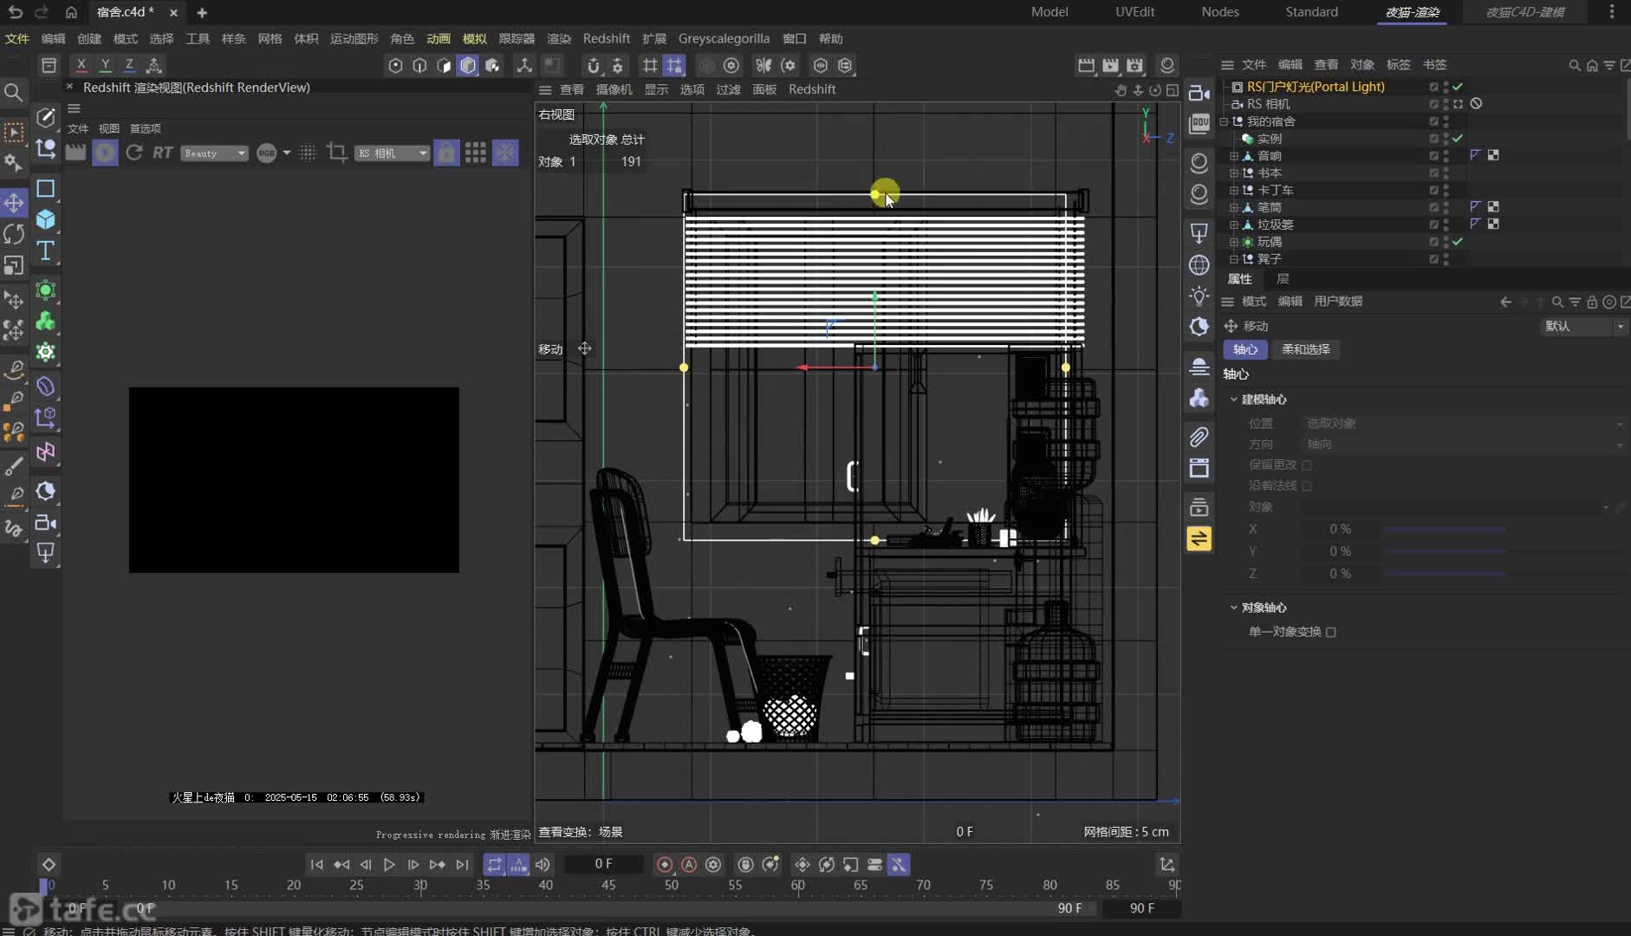Click the current frame field showing 0 F

tap(603, 864)
